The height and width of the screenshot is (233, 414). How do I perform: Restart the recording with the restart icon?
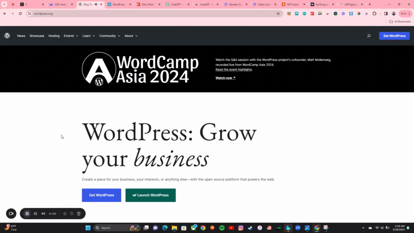(72, 214)
